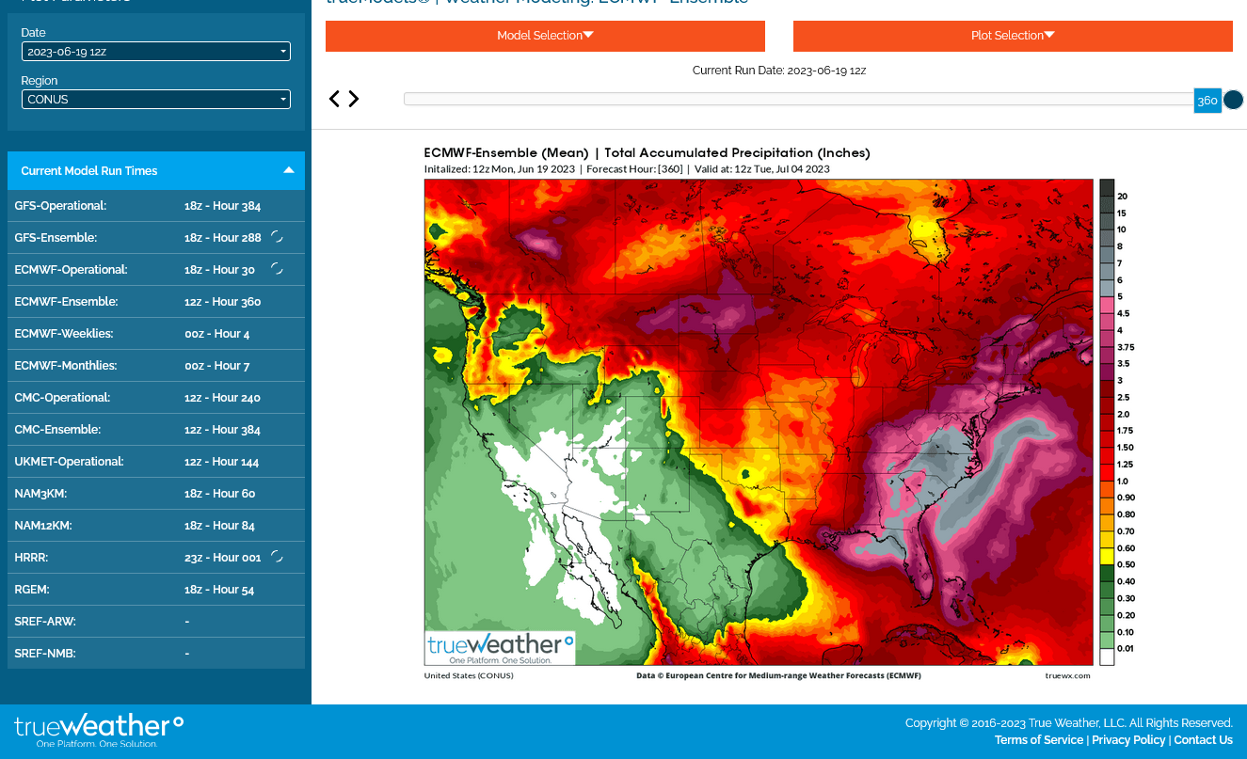Click the trueWeather footer logo
The height and width of the screenshot is (759, 1247).
tap(99, 731)
